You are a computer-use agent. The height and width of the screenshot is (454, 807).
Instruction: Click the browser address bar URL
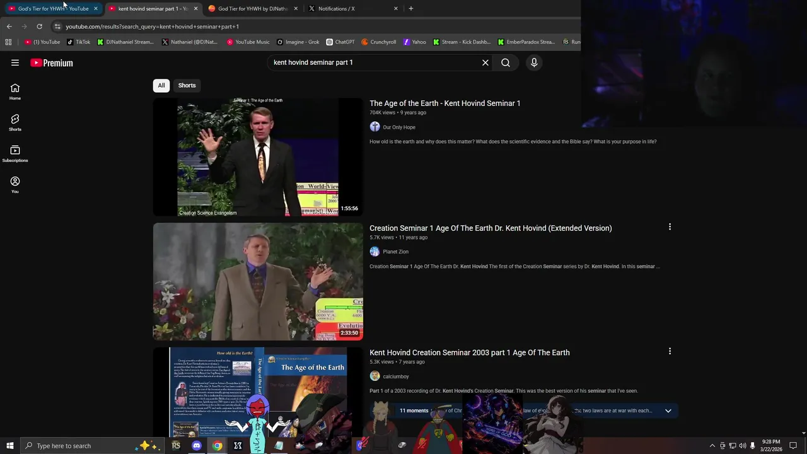pyautogui.click(x=152, y=26)
